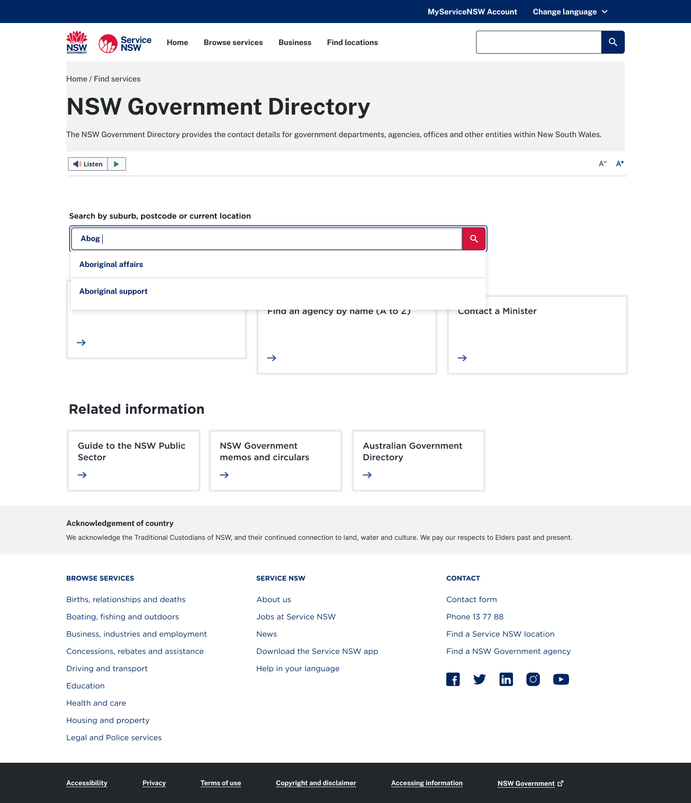Open Driving and transport link
The height and width of the screenshot is (803, 691).
(107, 669)
